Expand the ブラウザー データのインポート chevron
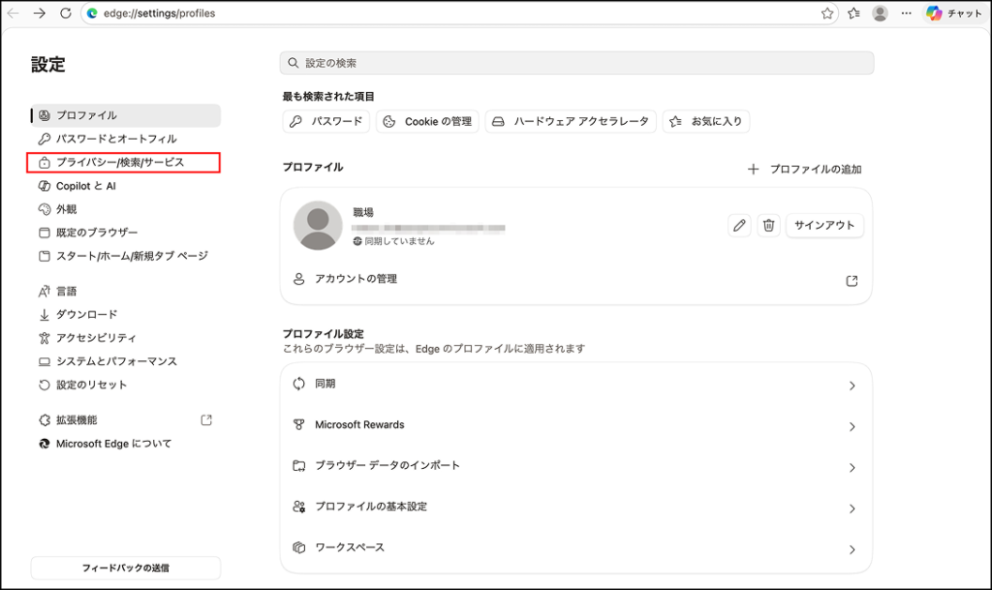The image size is (992, 590). click(852, 467)
